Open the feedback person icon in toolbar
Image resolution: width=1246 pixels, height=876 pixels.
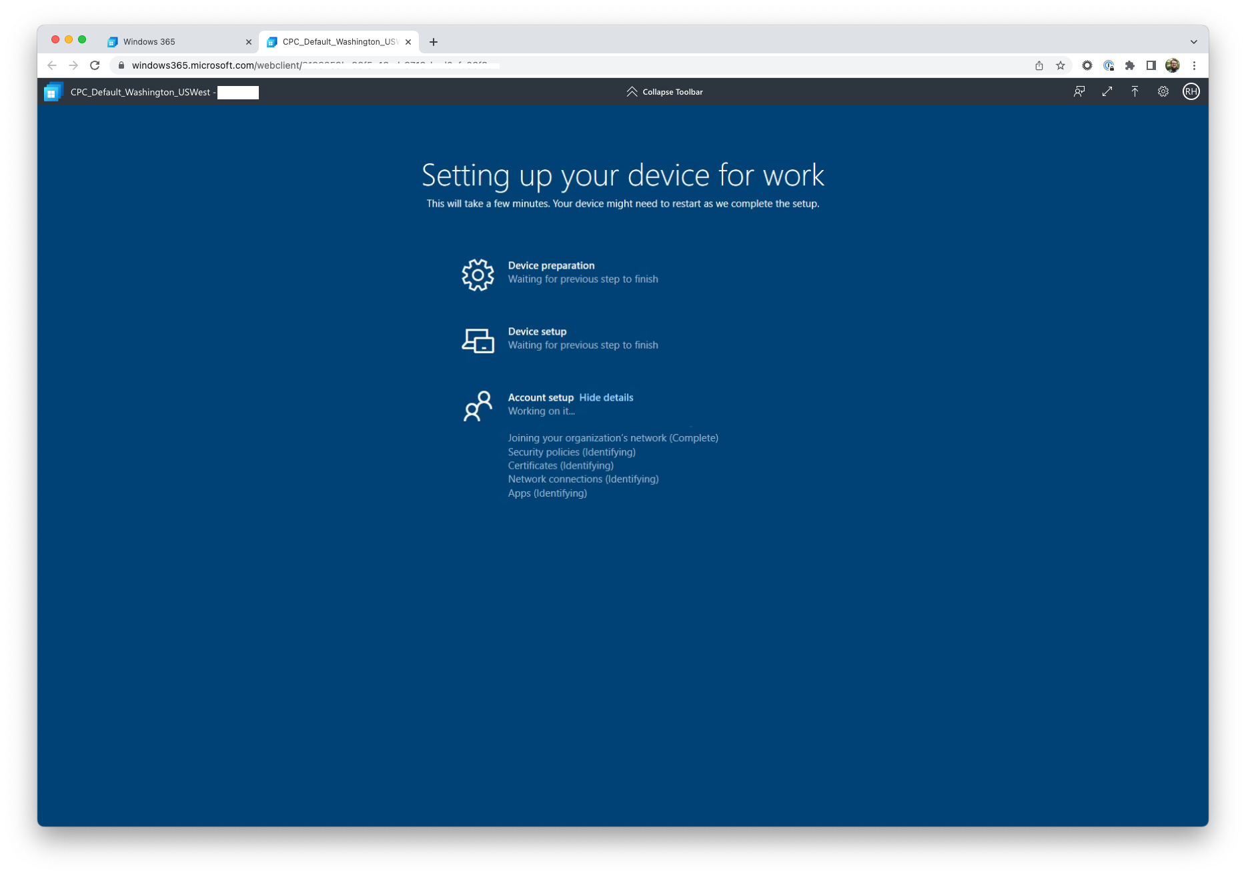(x=1079, y=92)
